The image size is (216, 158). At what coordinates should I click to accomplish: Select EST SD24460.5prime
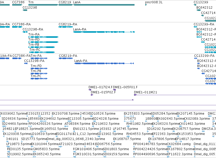tap(15, 124)
